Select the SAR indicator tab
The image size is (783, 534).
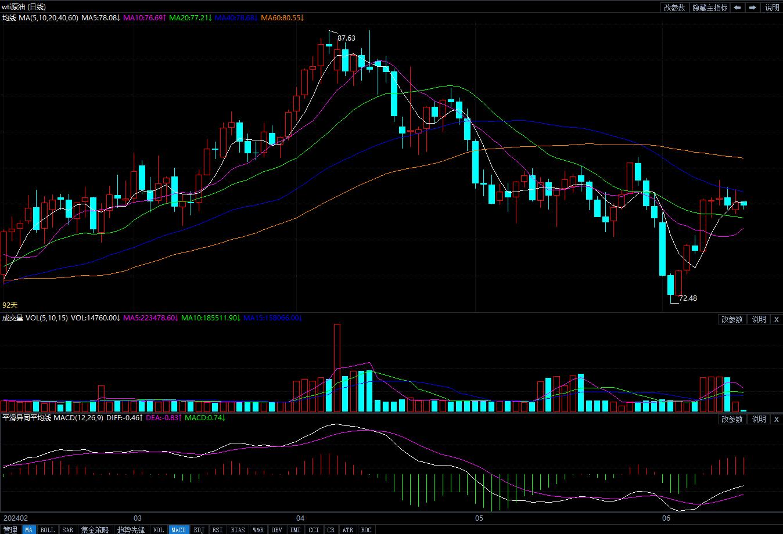(67, 530)
